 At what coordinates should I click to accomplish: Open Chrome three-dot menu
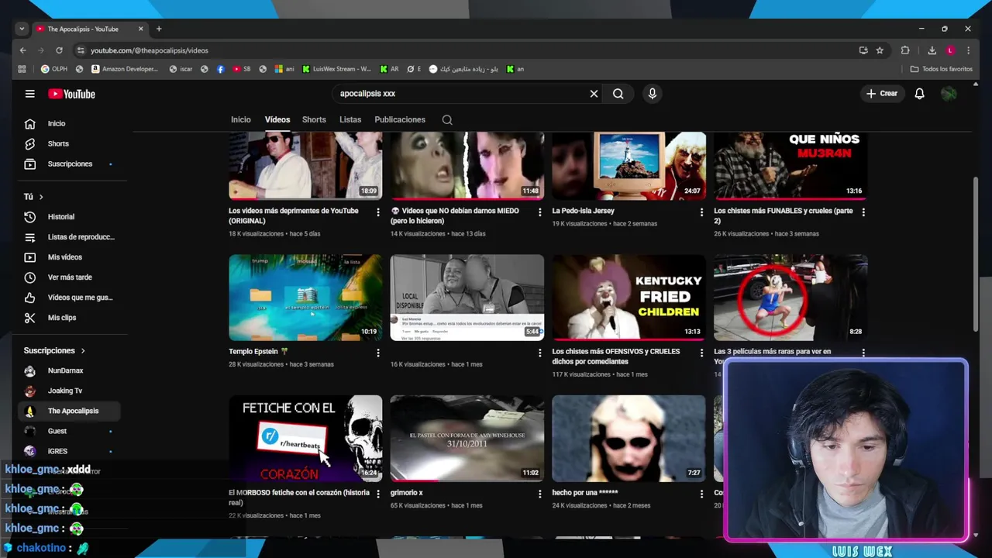[968, 50]
